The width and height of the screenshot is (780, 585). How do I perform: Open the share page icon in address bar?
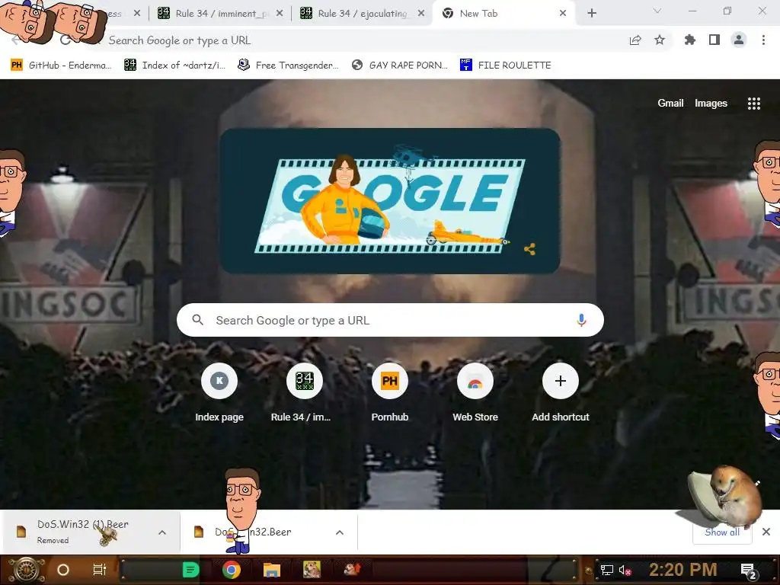635,40
